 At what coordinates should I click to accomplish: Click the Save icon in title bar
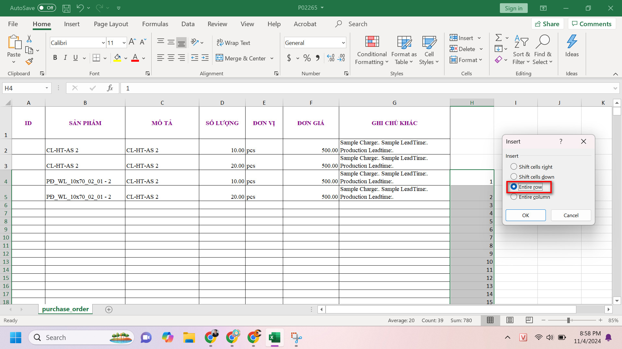click(66, 8)
